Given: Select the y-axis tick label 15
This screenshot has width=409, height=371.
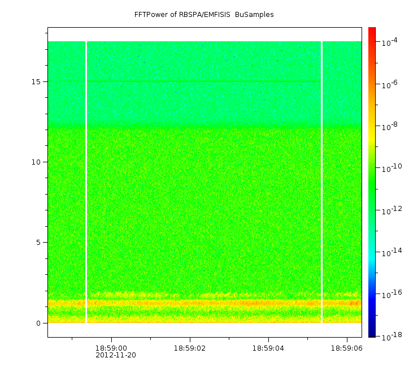Looking at the screenshot, I should click(x=36, y=81).
